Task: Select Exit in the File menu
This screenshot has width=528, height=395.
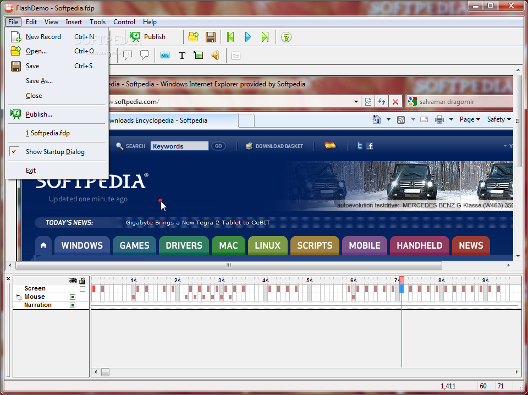Action: pos(56,171)
